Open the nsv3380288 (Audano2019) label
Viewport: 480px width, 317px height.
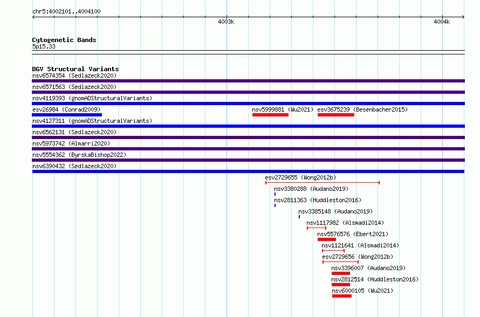pyautogui.click(x=311, y=189)
